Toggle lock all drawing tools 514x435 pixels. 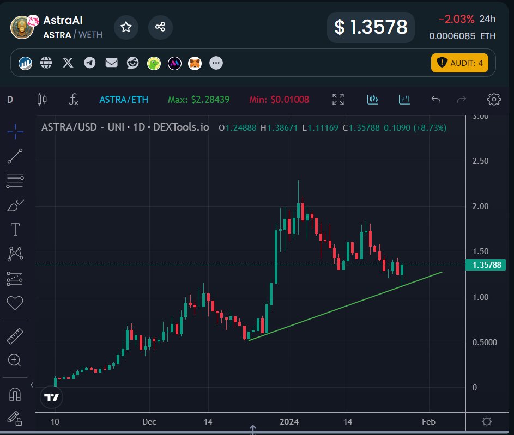click(x=15, y=419)
